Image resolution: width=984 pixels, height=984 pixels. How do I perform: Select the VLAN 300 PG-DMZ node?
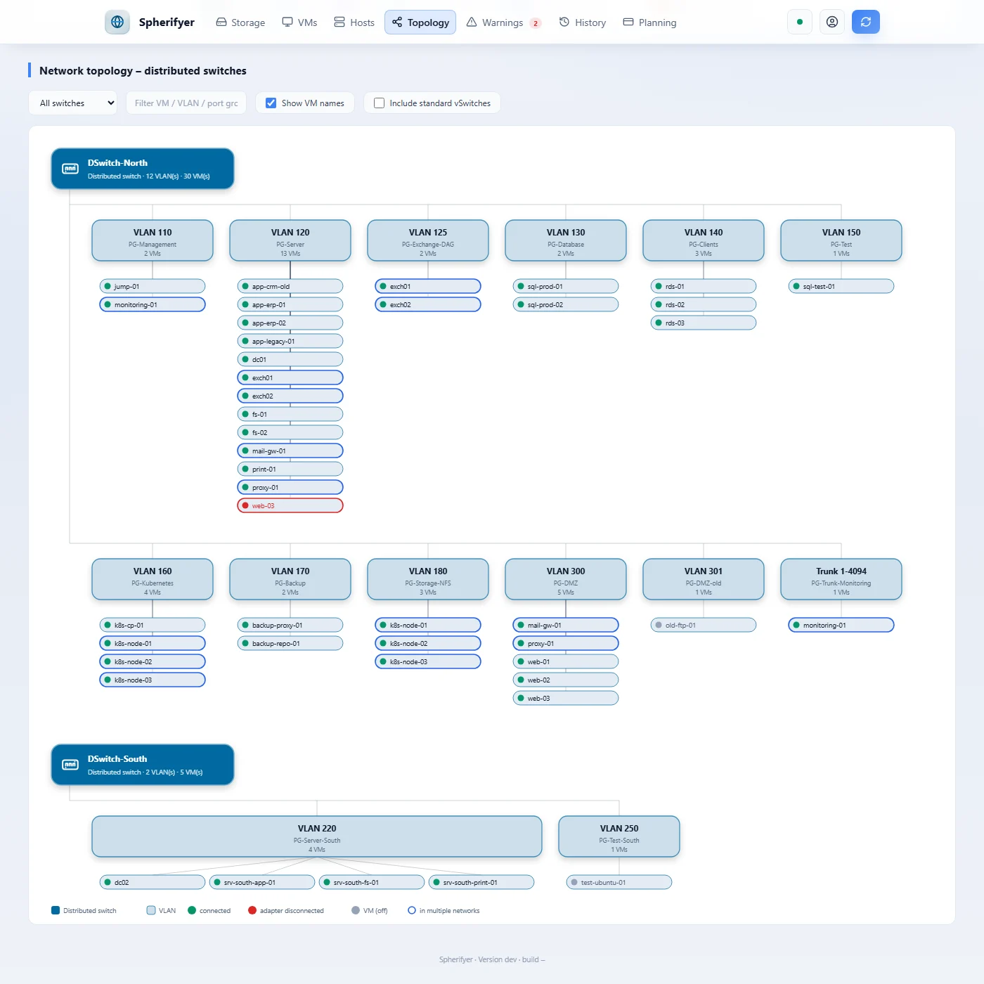[x=566, y=579]
